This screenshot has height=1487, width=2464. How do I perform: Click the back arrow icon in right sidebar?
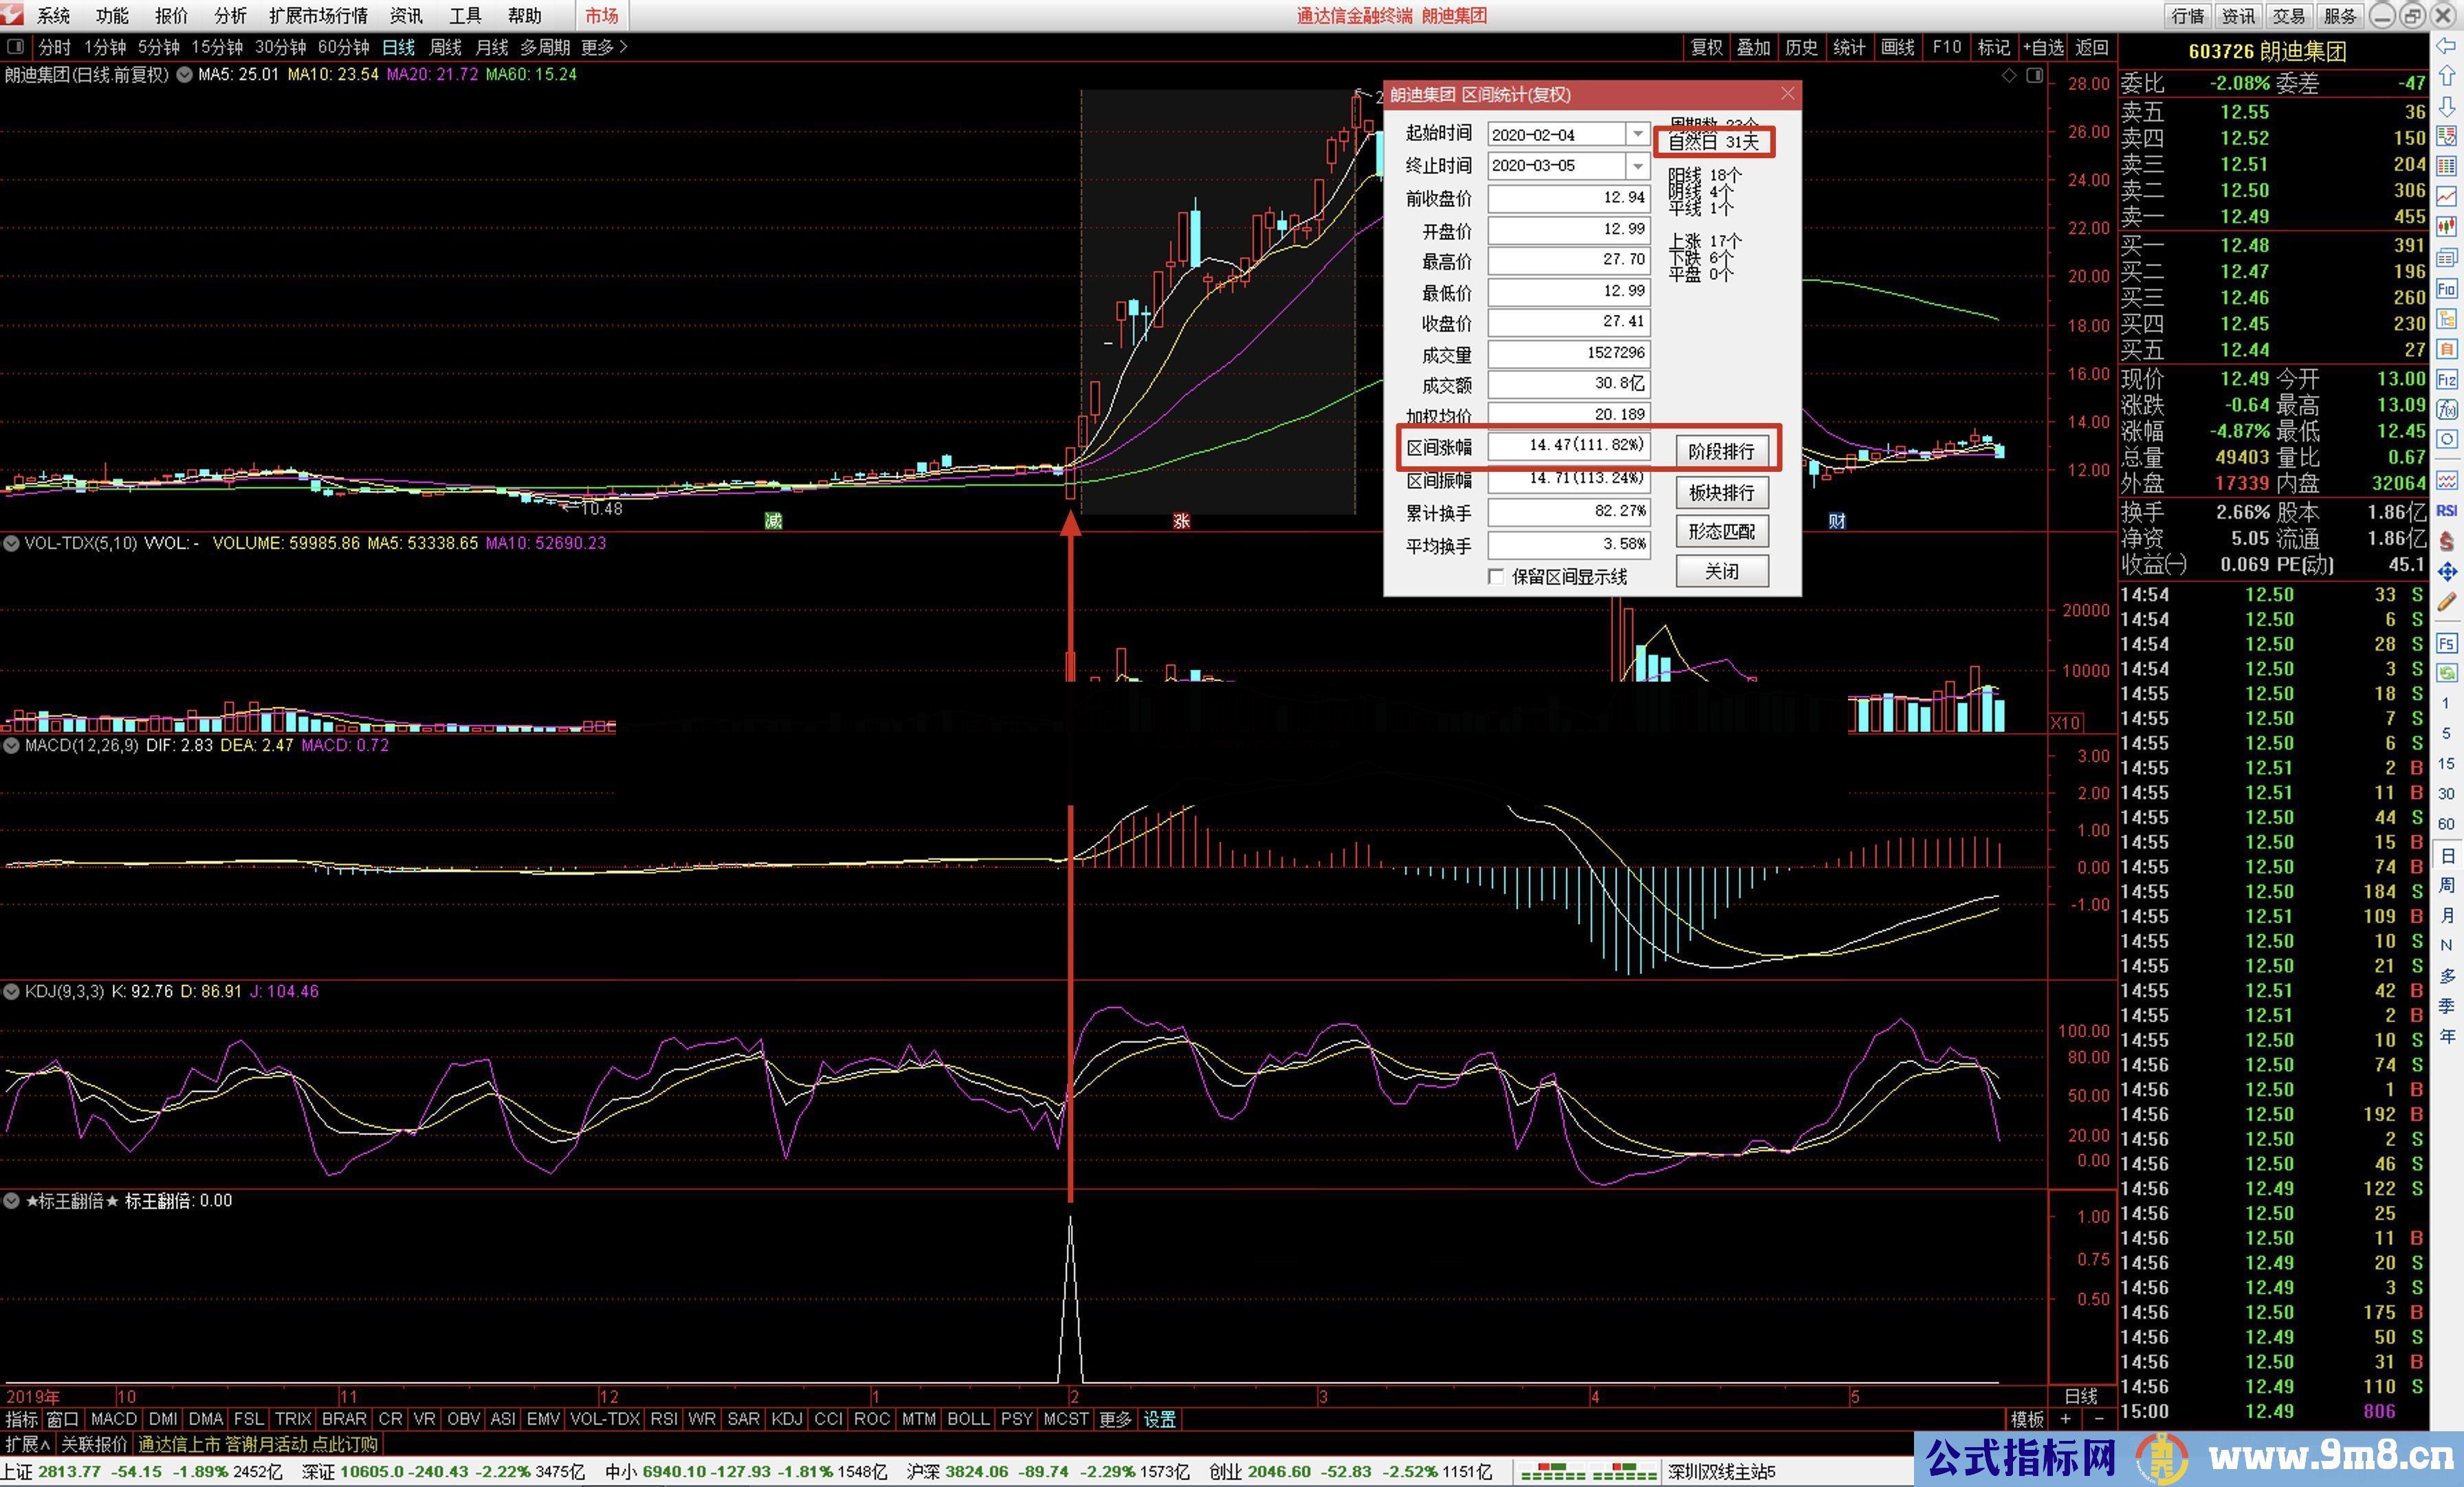point(2447,46)
